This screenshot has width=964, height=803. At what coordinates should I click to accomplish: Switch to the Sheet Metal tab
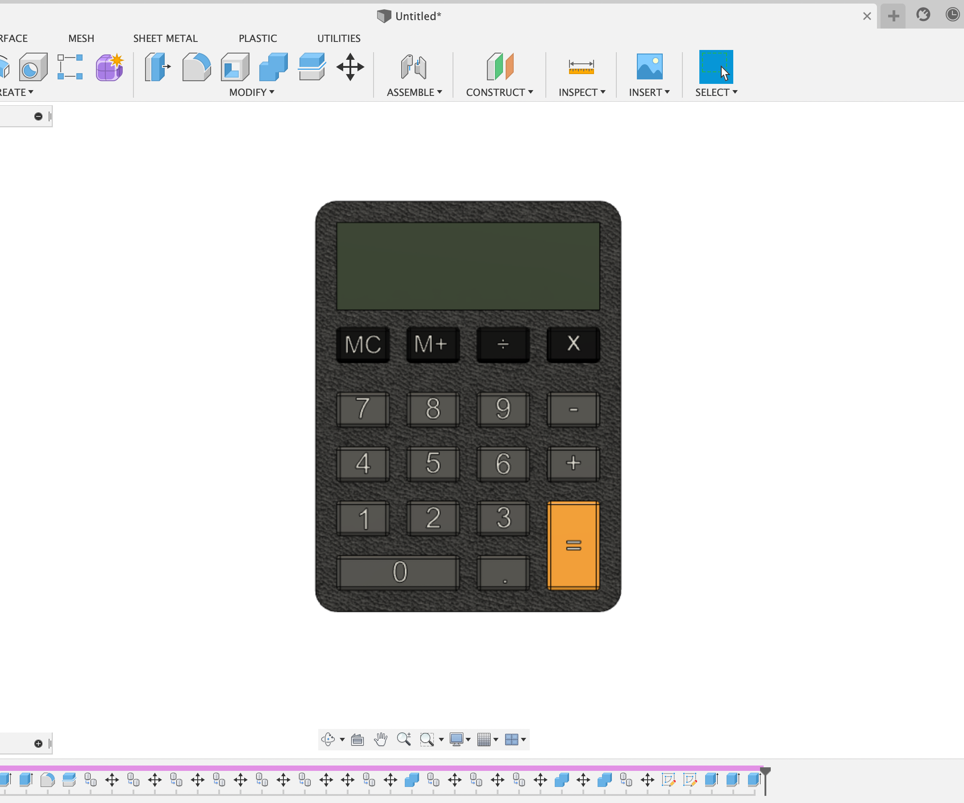(165, 38)
